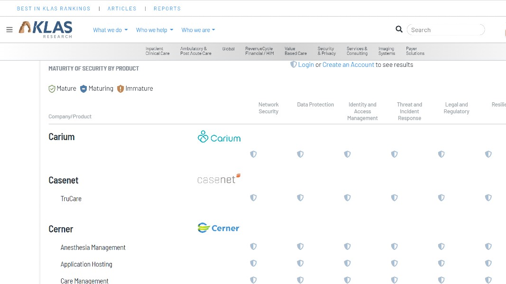The height and width of the screenshot is (284, 506).
Task: Click Legal and Regulatory column header
Action: point(456,108)
